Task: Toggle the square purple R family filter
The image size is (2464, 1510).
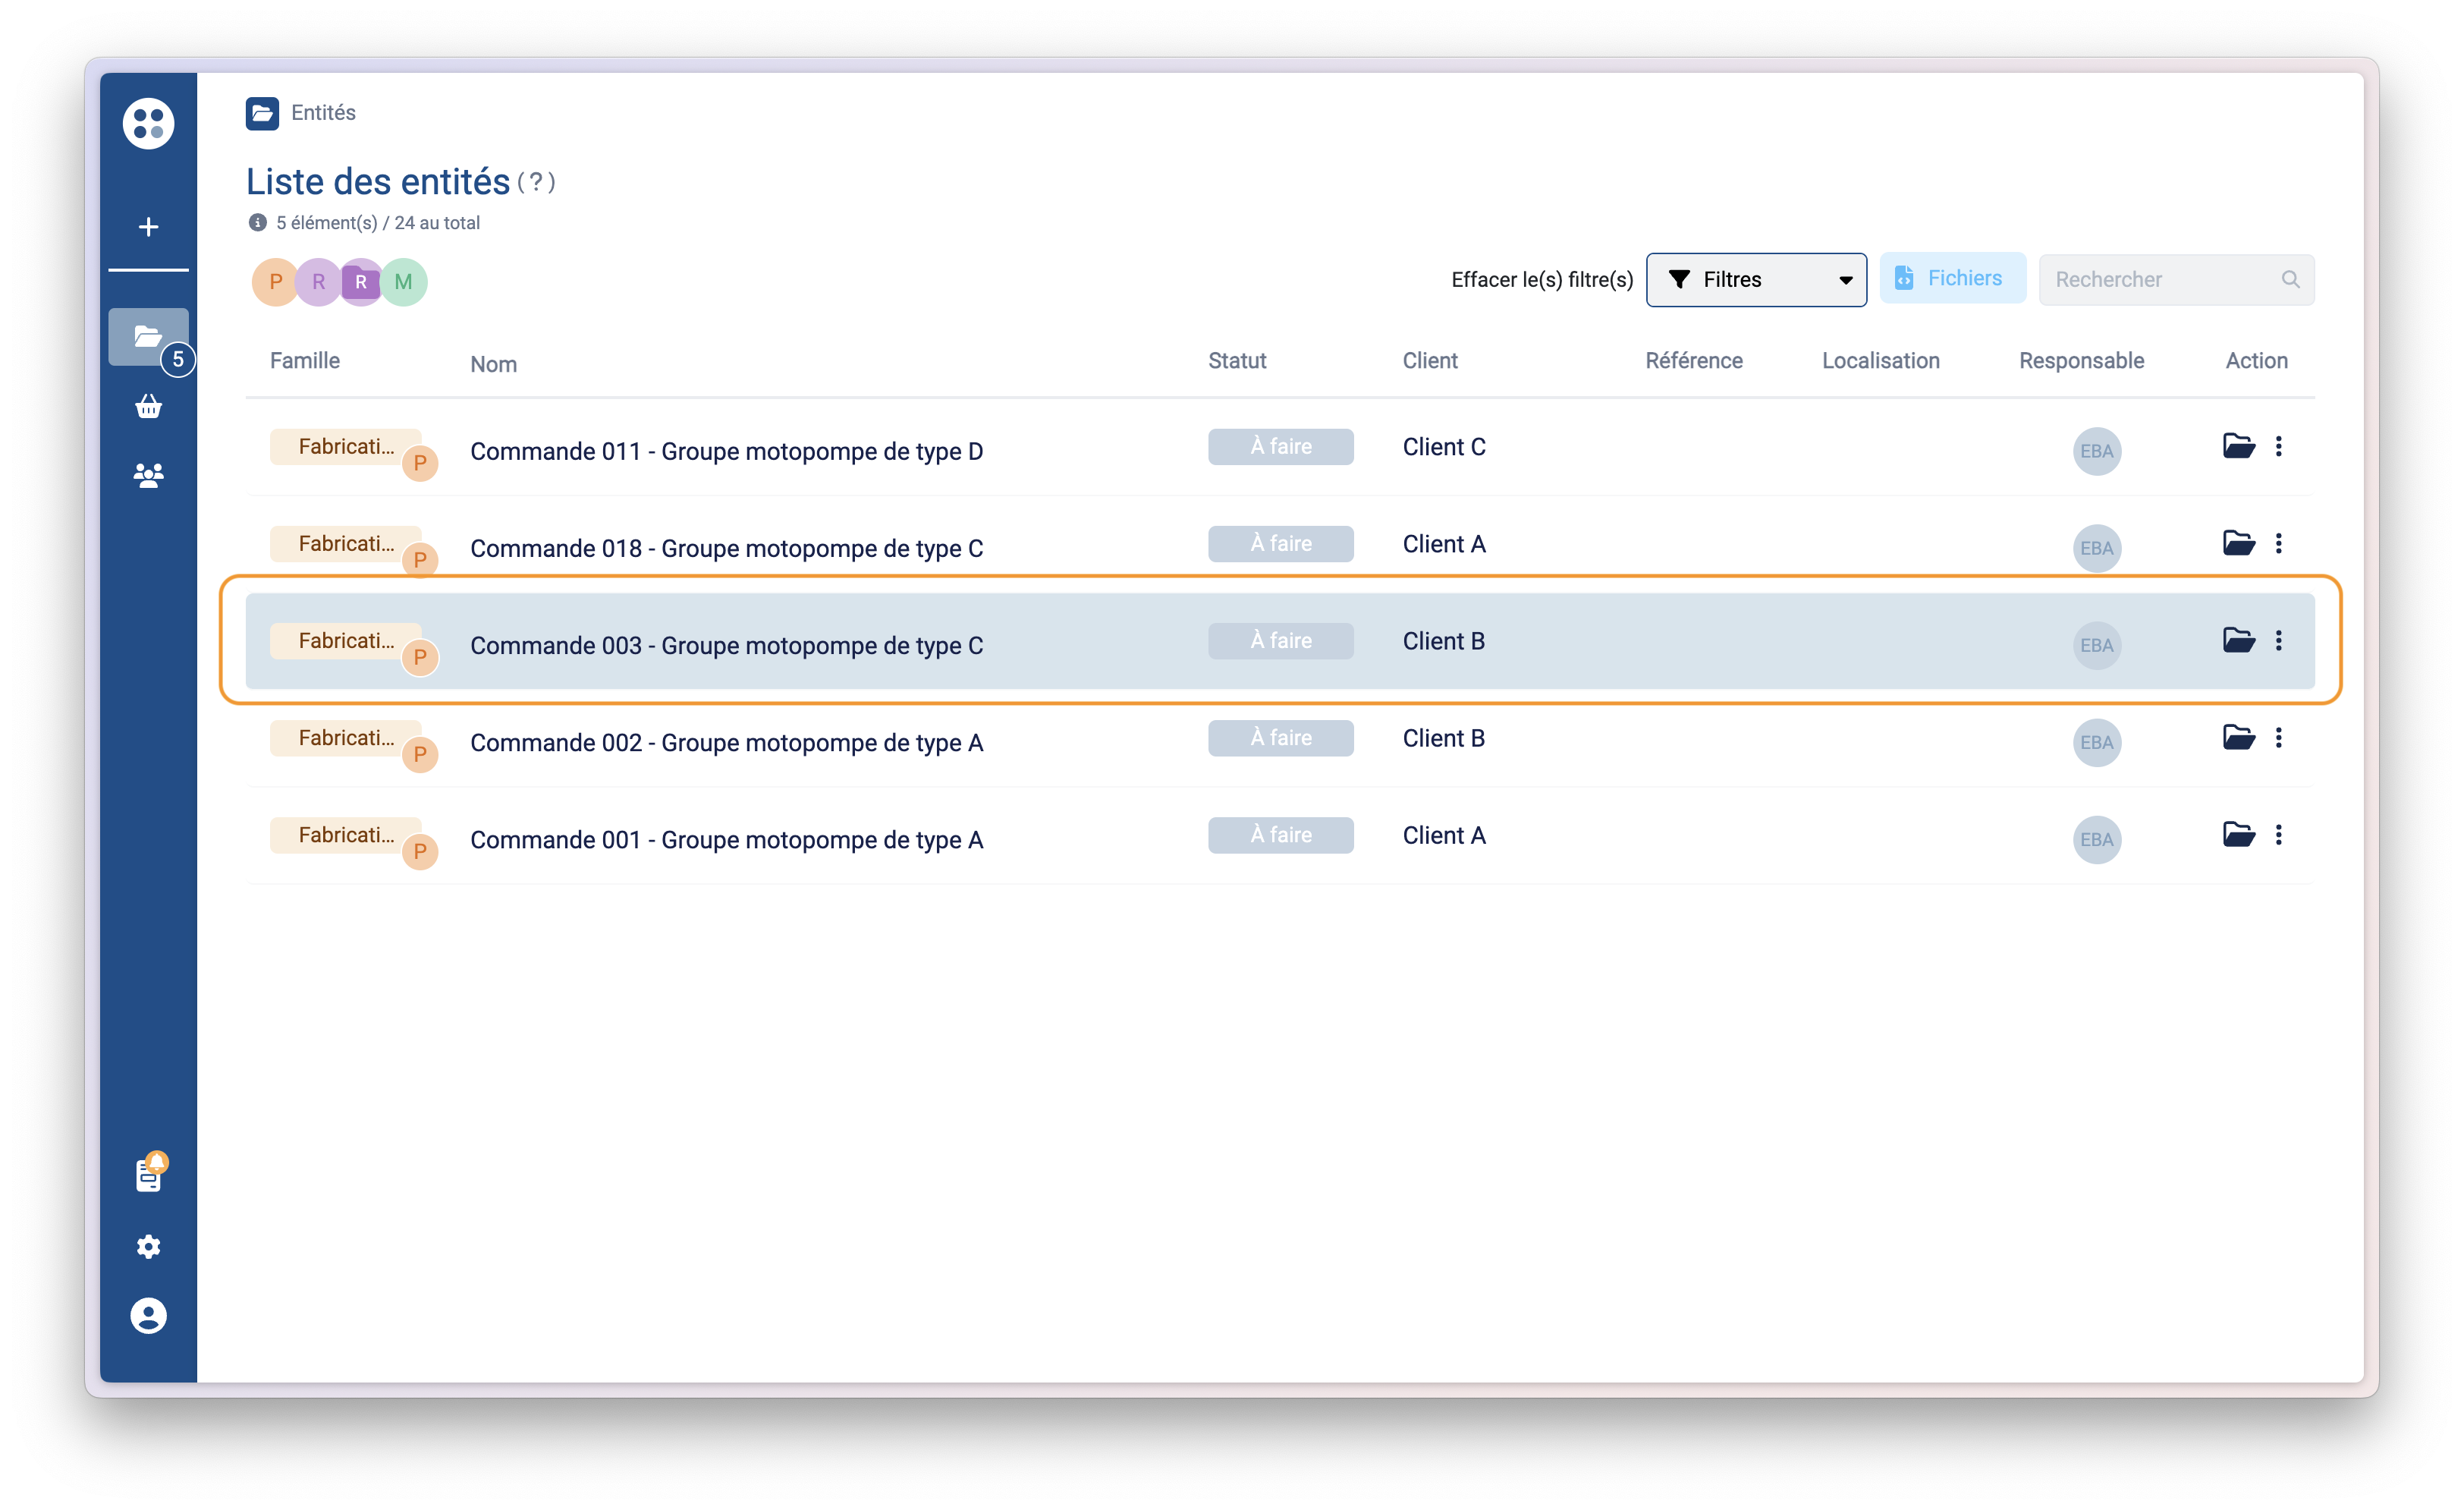Action: tap(361, 282)
